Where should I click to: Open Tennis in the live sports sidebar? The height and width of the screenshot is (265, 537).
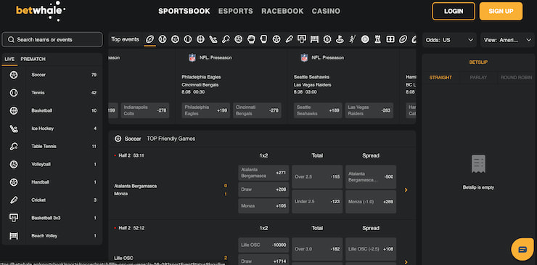[x=52, y=92]
